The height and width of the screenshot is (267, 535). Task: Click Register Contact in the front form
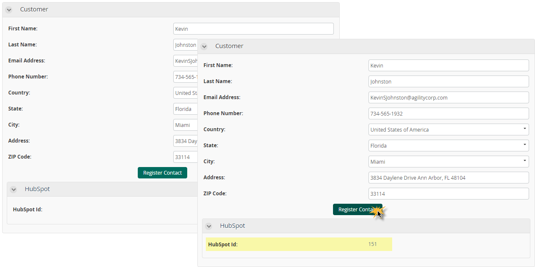358,209
